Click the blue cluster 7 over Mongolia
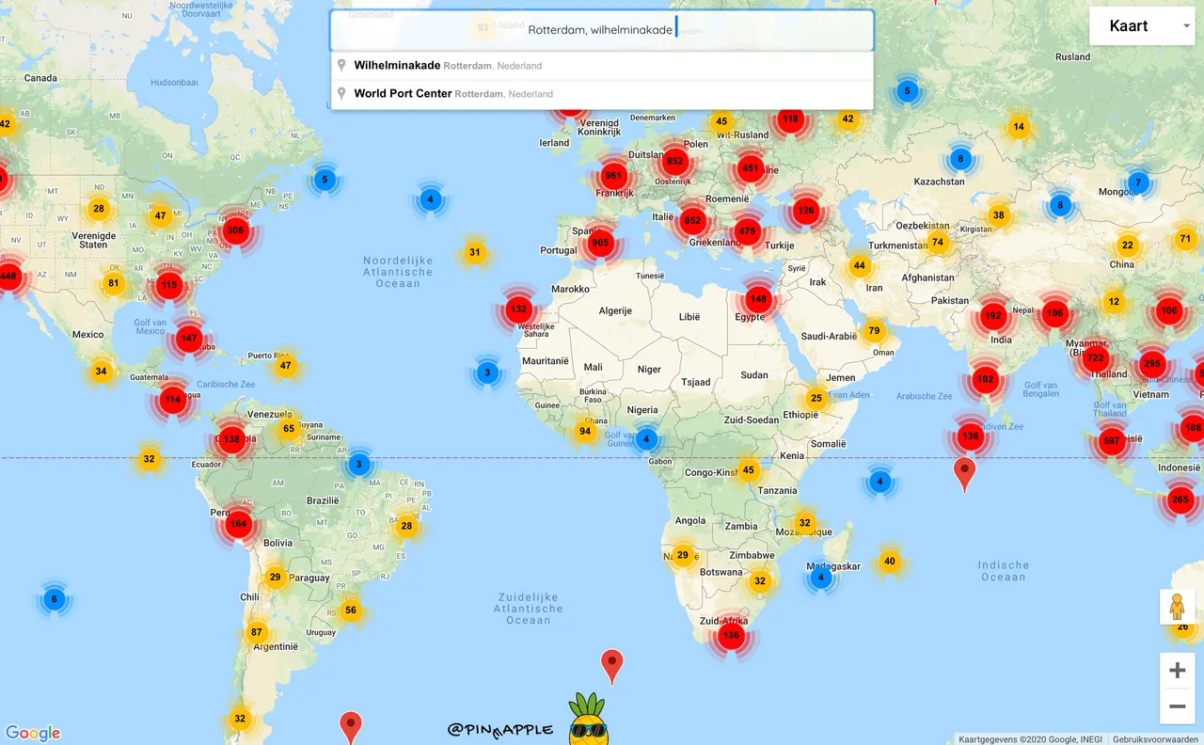1204x745 pixels. (1137, 182)
